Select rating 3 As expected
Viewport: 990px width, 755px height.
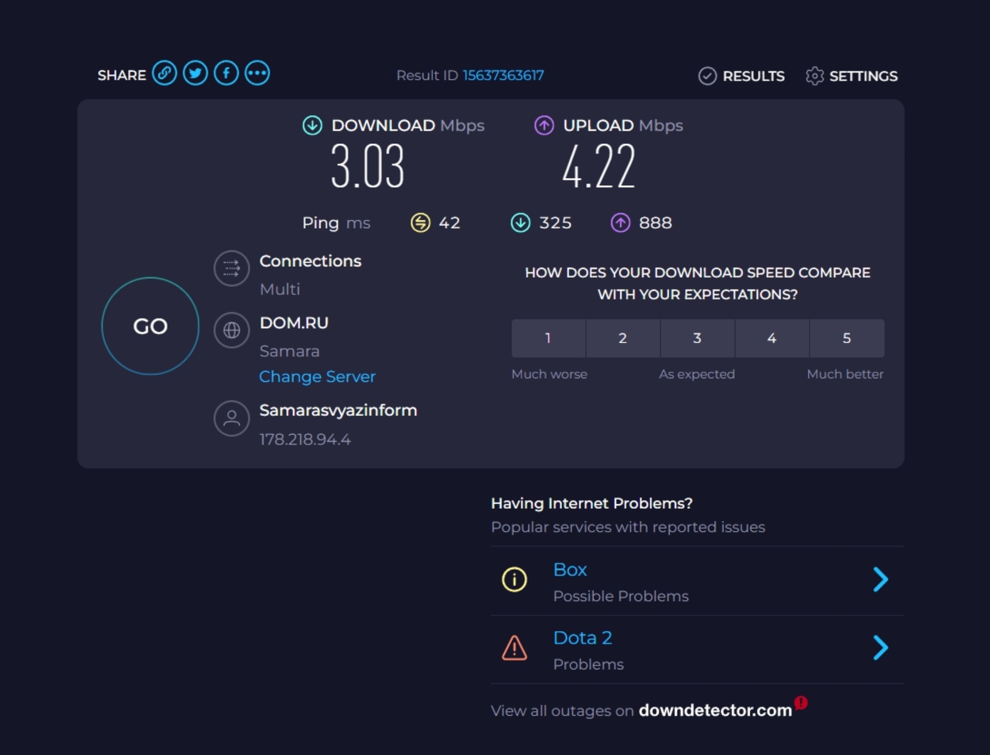coord(696,338)
